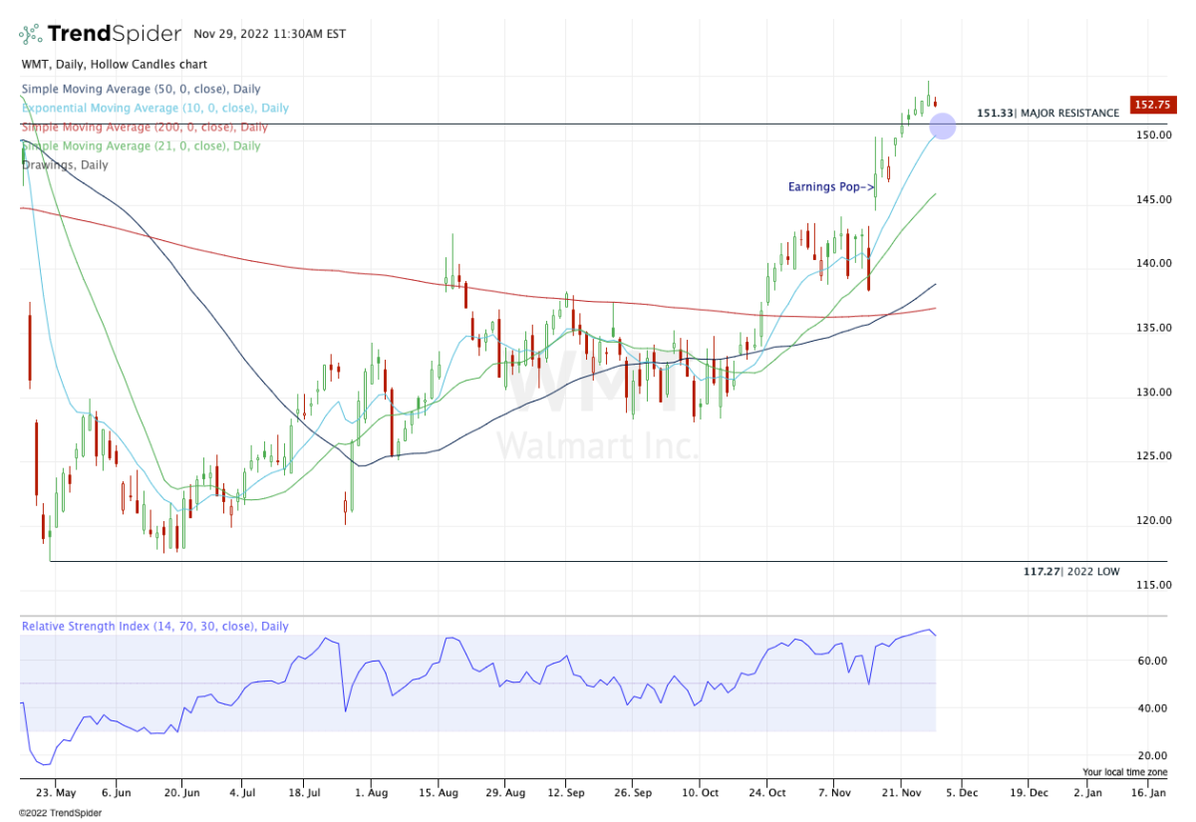Select the Exponential Moving Average 10 legend
Viewport: 1196px width, 822px height.
[x=154, y=108]
